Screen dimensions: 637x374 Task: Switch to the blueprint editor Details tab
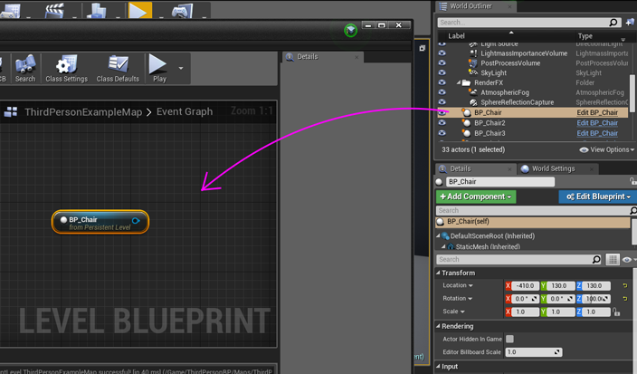307,57
